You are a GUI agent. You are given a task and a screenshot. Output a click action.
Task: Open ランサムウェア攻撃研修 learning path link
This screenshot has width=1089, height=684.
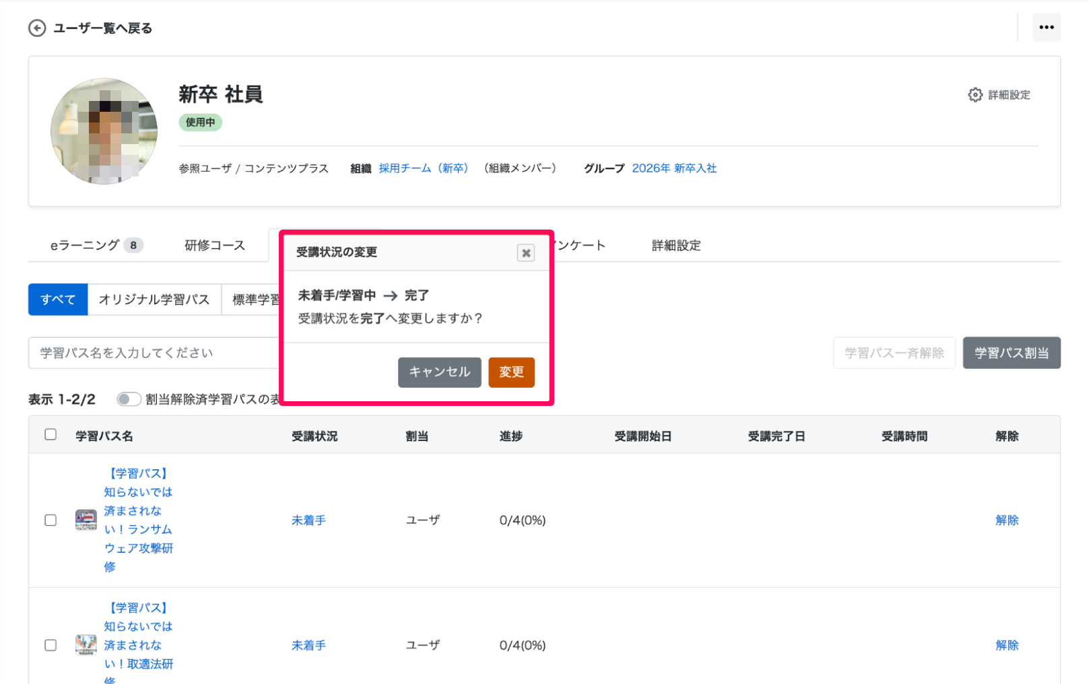click(138, 520)
